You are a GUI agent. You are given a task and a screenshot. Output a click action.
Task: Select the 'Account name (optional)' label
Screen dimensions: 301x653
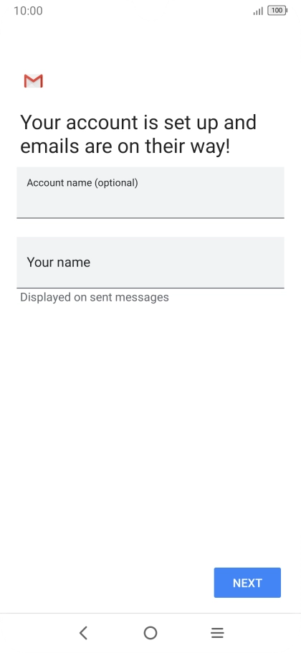pos(82,182)
